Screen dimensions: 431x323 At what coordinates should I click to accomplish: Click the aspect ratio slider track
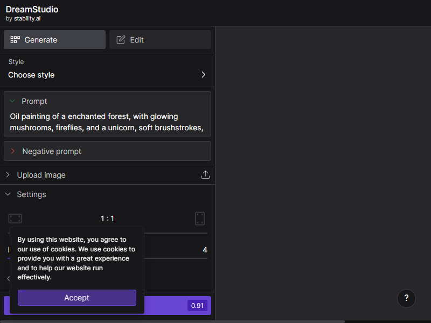point(176,233)
